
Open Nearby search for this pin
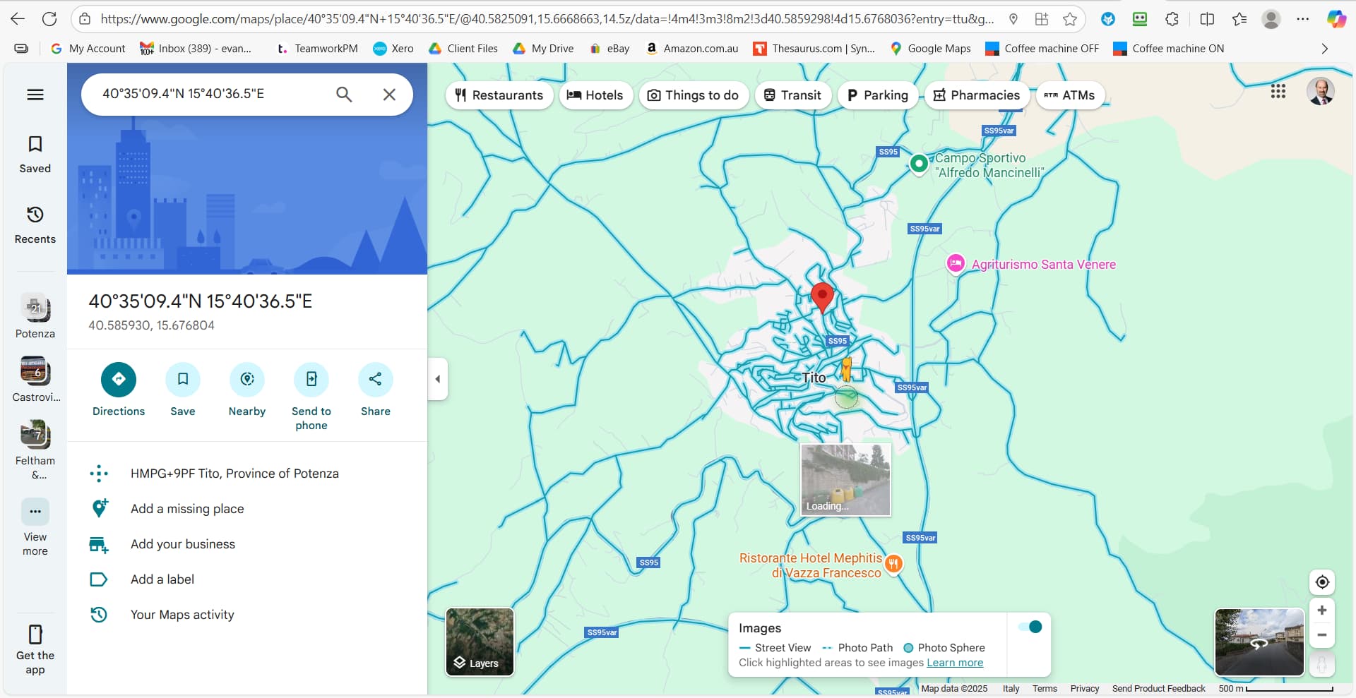pos(246,380)
